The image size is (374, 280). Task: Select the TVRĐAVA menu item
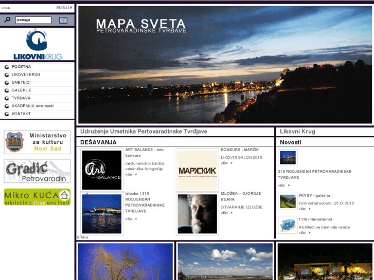21,98
